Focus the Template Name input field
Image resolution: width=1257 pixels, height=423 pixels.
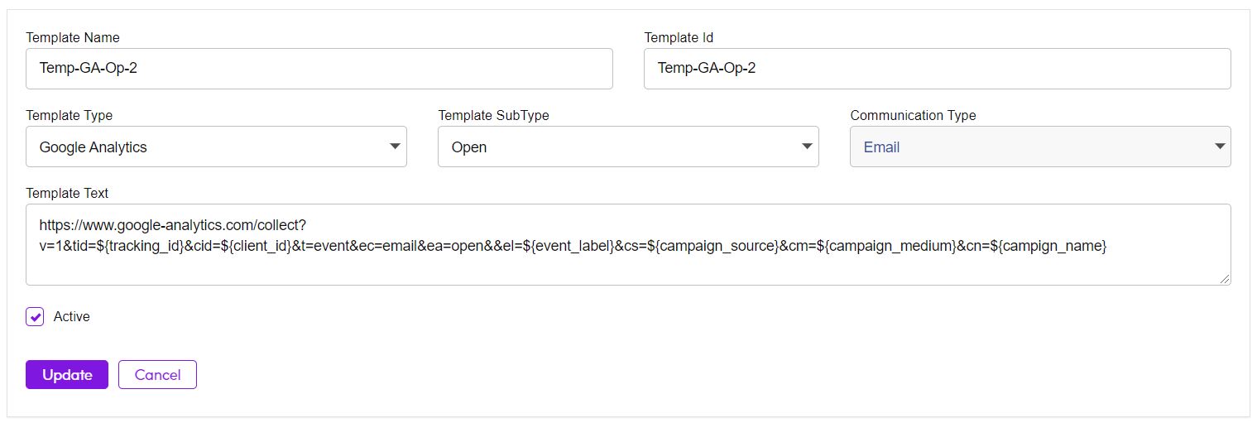(x=319, y=69)
